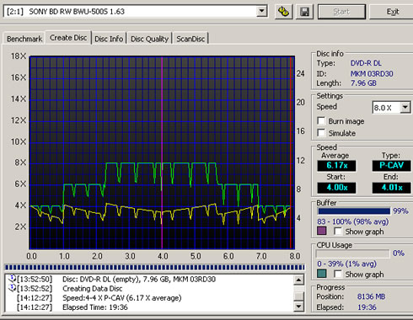413x320 pixels.
Task: Click the log scrollbar thumb
Action: pyautogui.click(x=298, y=296)
